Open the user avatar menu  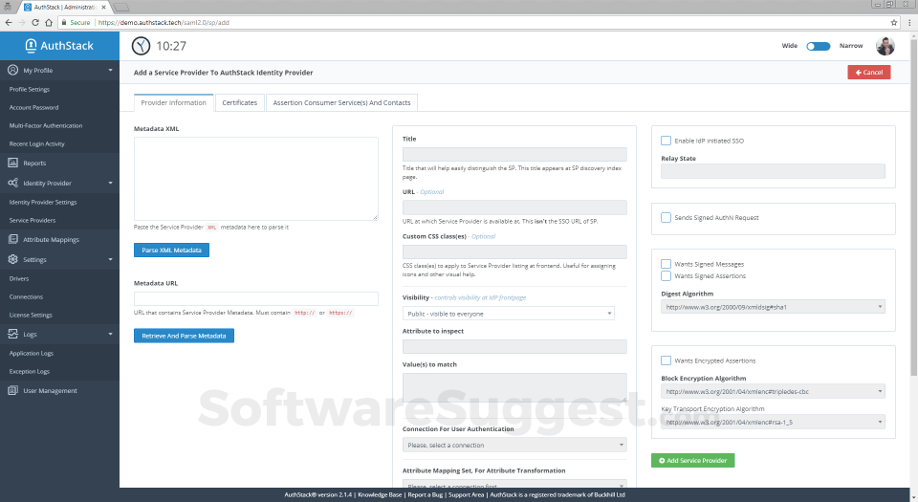[x=885, y=46]
